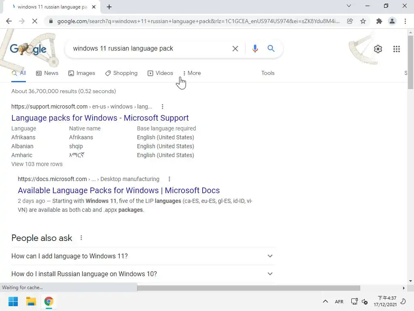
Task: Open the tab search chevron
Action: click(349, 6)
